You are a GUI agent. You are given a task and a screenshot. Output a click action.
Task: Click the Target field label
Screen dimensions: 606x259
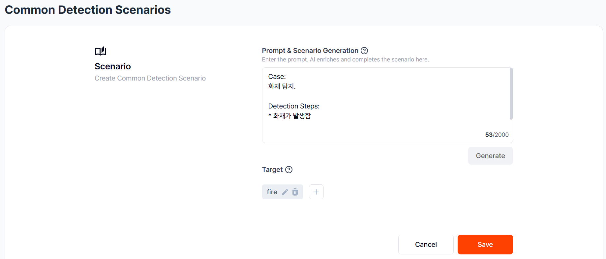click(272, 170)
